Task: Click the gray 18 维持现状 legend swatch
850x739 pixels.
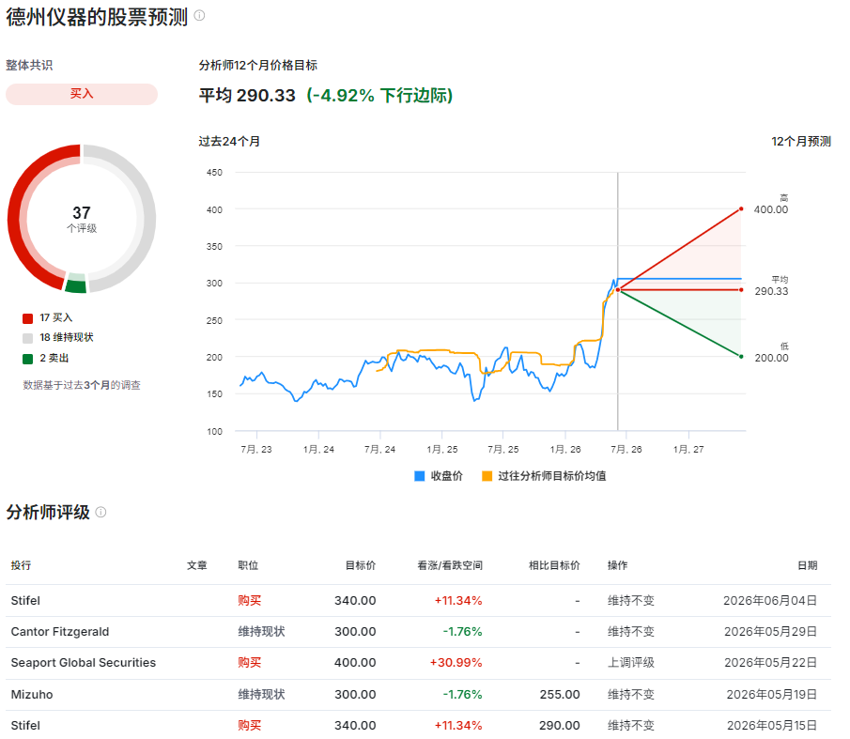Action: [x=27, y=339]
